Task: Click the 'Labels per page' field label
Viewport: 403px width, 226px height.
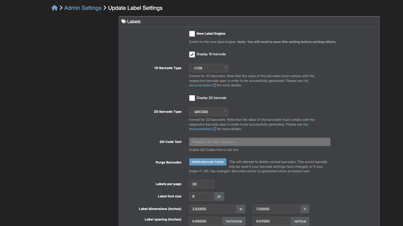Action: coord(169,184)
